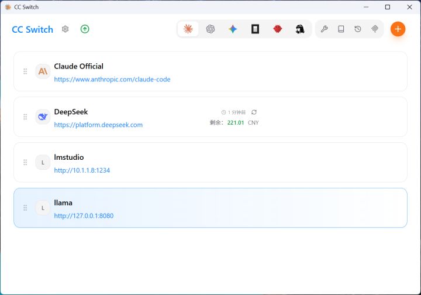The image size is (421, 295).
Task: Click the llama provider's 127.0.0.1:8080 link
Action: click(x=84, y=216)
